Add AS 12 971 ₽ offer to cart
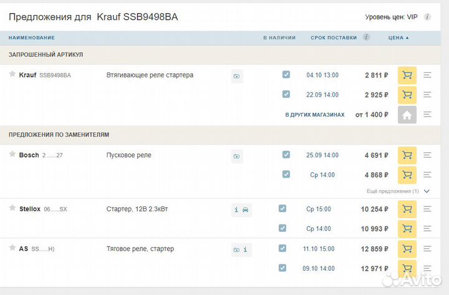 (x=407, y=269)
